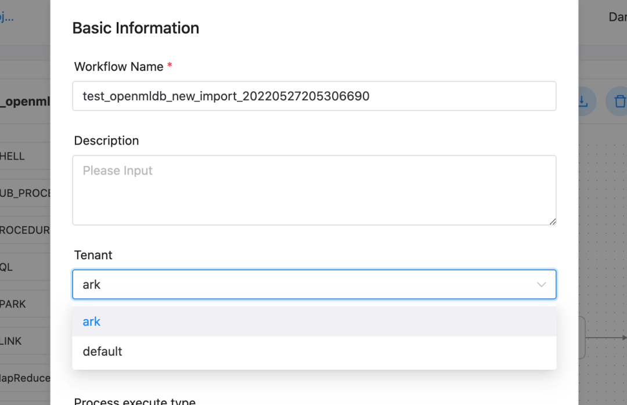627x405 pixels.
Task: Select the MapReduce task type
Action: (x=25, y=378)
